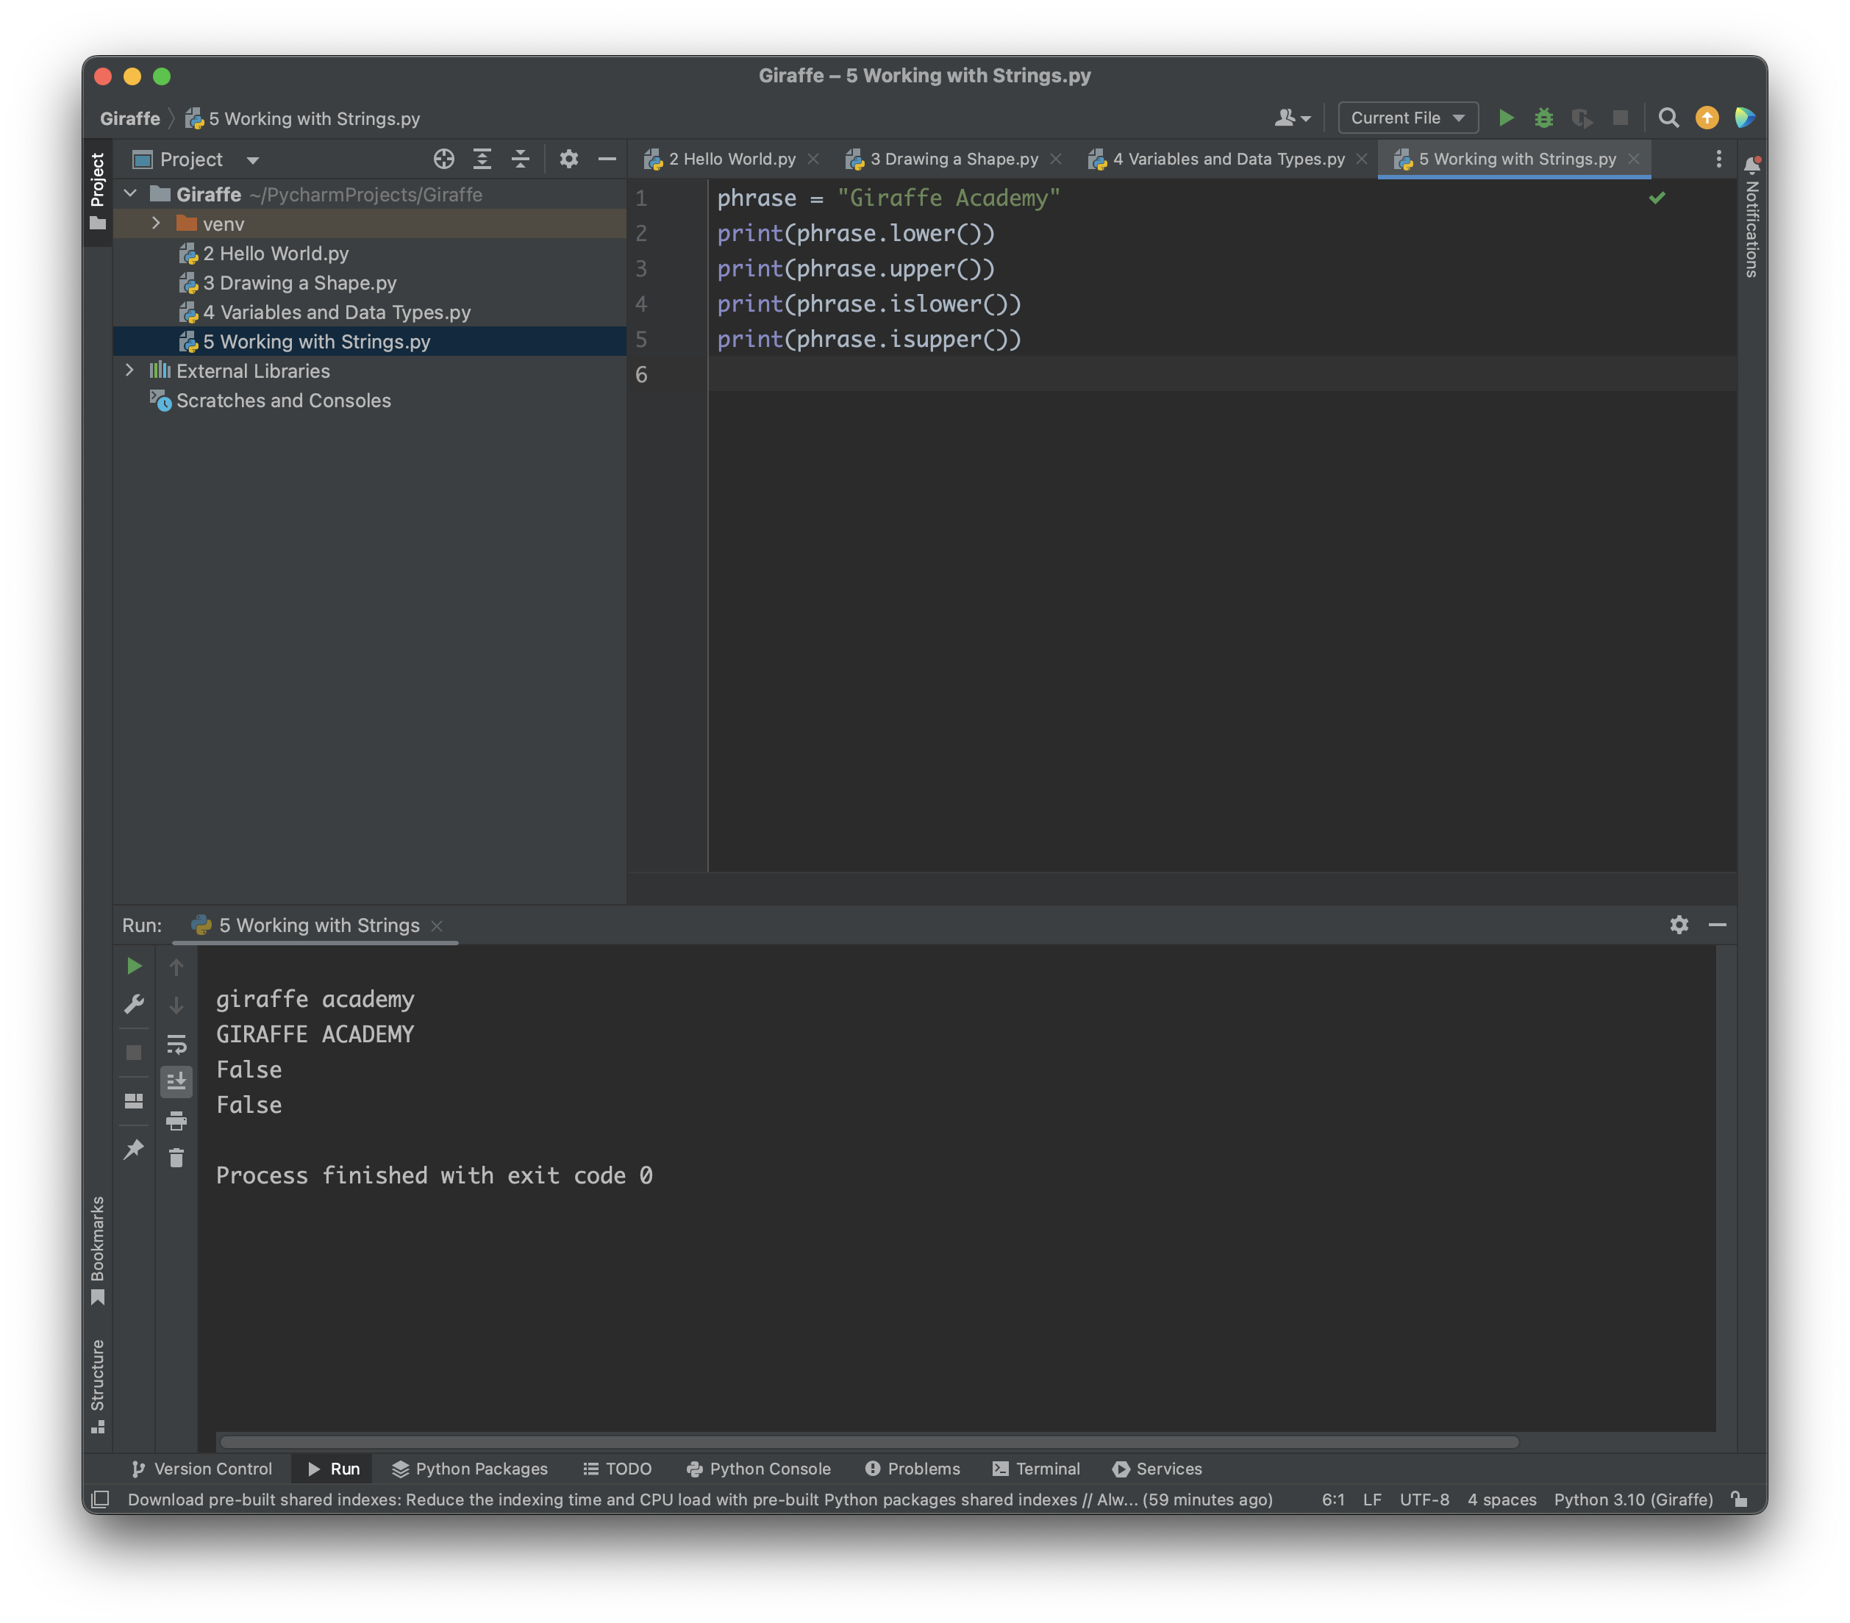This screenshot has width=1850, height=1623.
Task: Open the Current File run configuration dropdown
Action: [x=1407, y=118]
